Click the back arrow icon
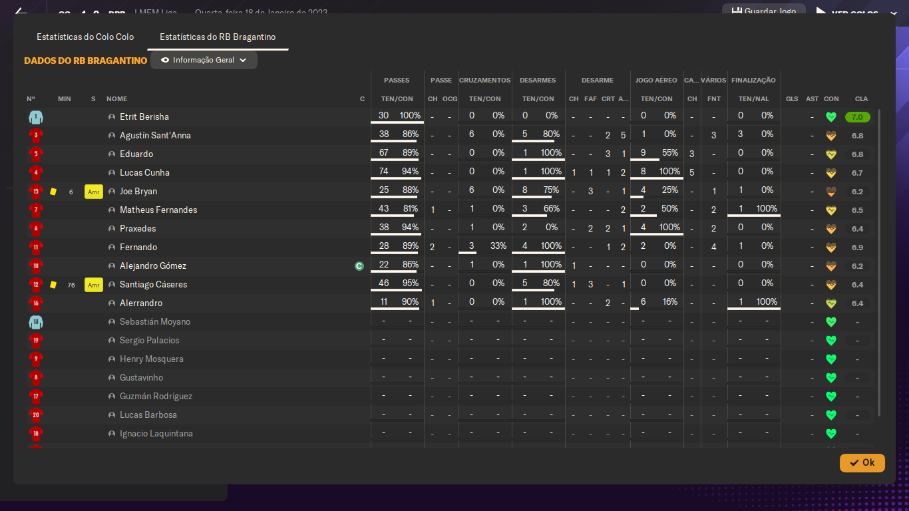 (x=21, y=11)
